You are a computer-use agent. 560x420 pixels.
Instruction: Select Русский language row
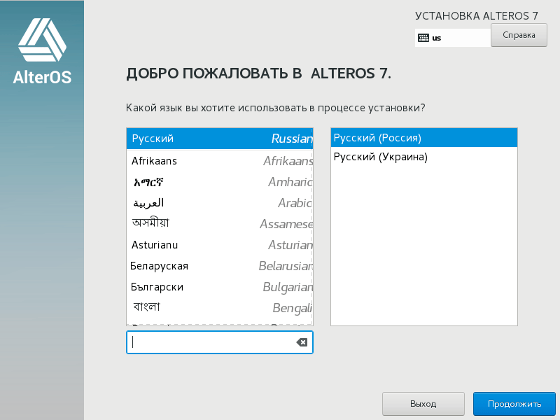point(220,139)
